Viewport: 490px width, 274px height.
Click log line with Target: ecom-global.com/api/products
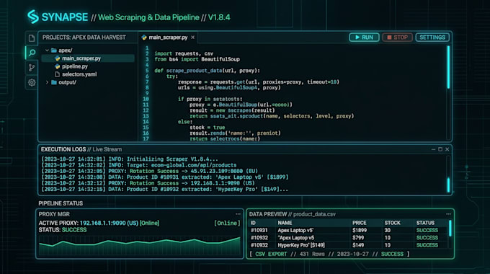(x=139, y=165)
